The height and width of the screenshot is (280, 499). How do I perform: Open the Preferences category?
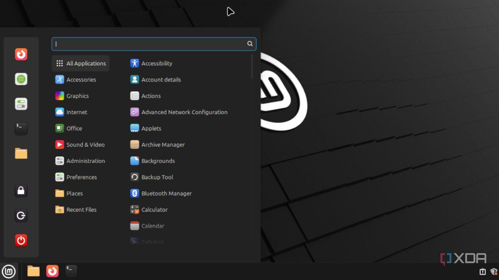tap(76, 177)
